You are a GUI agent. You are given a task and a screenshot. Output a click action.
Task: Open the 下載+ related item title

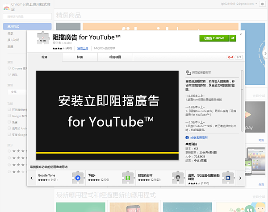(x=92, y=175)
